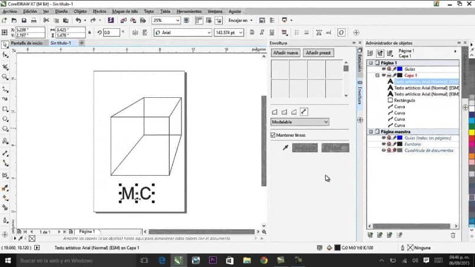Open the Mapas de bits menu

pos(125,12)
